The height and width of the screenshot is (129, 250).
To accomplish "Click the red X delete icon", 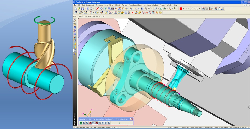I will tap(97, 9).
